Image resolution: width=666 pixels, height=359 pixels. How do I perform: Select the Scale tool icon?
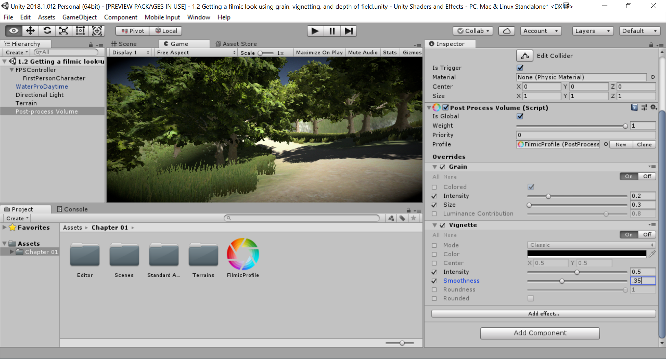pos(64,31)
